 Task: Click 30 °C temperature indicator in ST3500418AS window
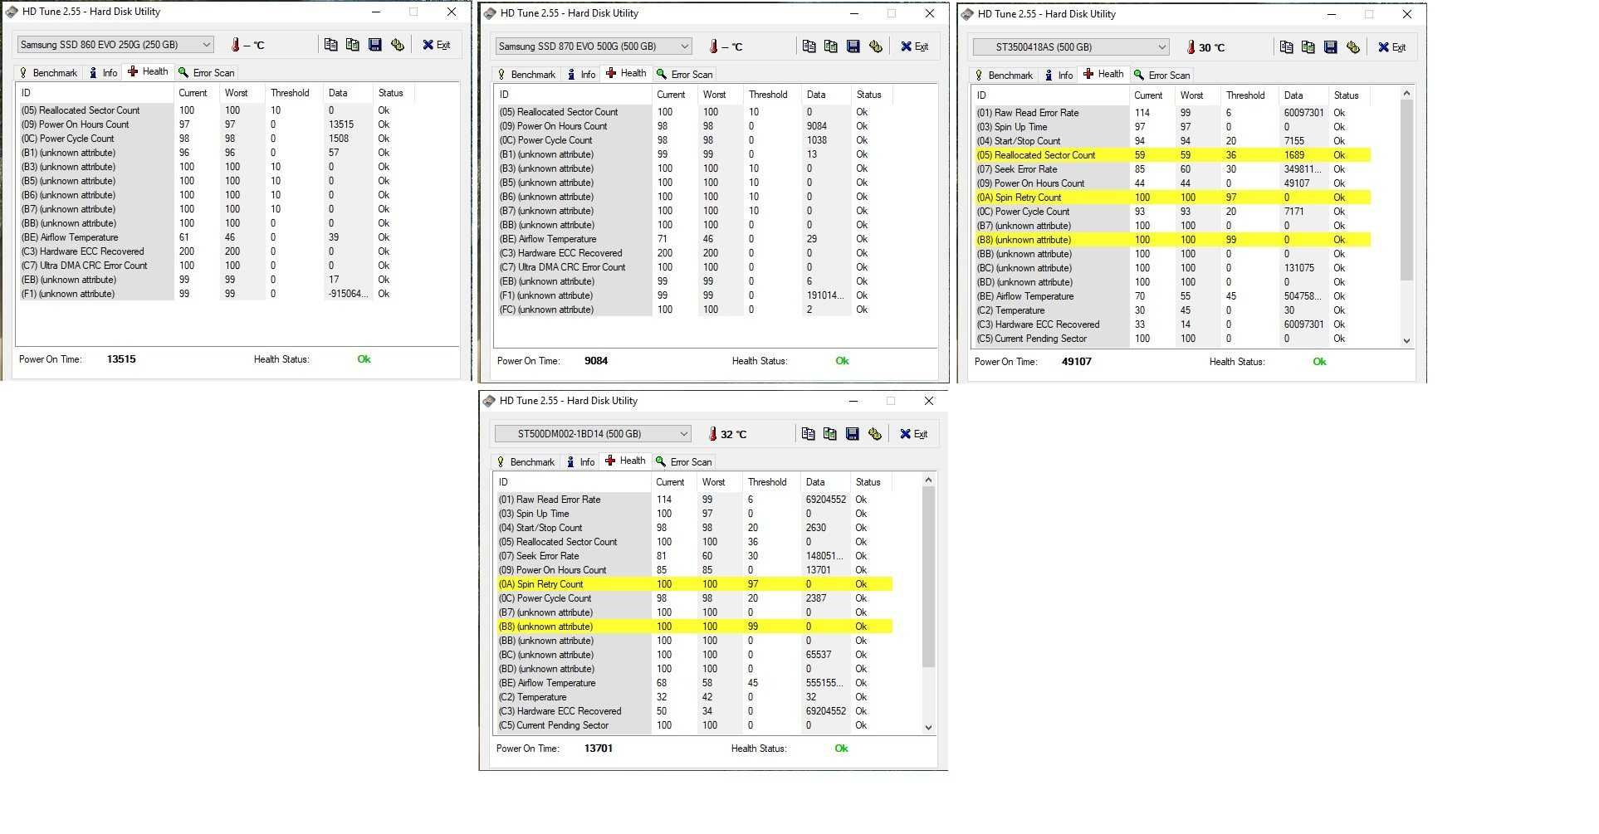(1205, 47)
